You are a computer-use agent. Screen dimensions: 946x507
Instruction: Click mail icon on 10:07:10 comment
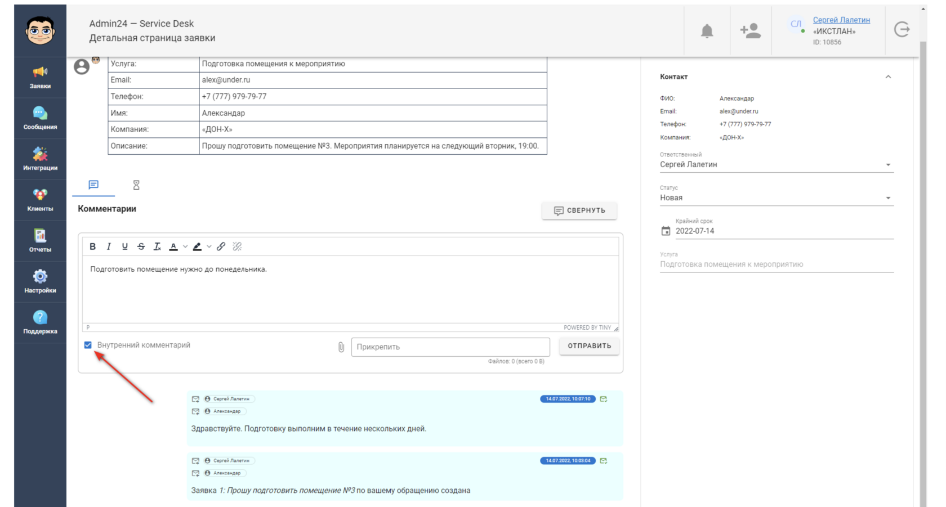[x=604, y=399]
